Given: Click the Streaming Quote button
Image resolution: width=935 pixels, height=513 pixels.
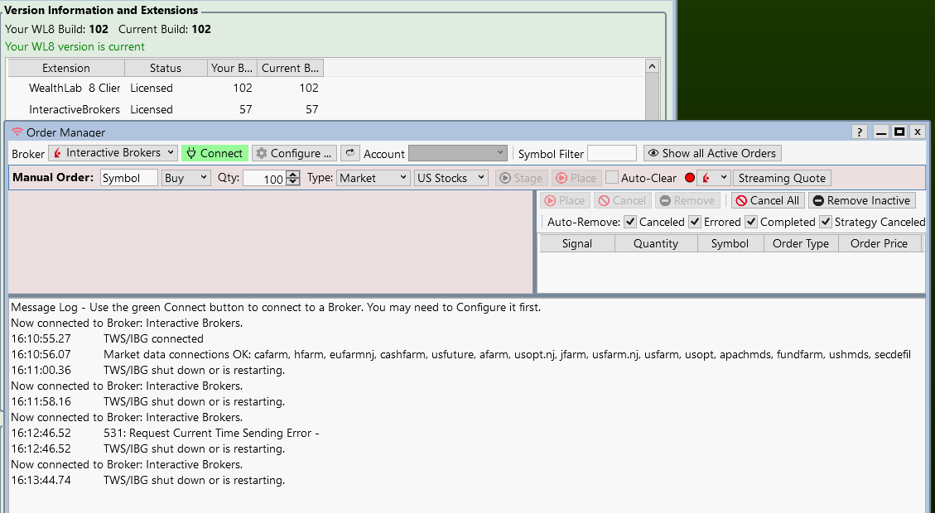Looking at the screenshot, I should point(781,178).
